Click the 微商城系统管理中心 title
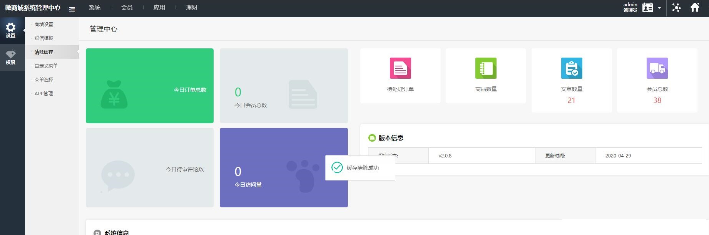This screenshot has height=235, width=709. click(x=33, y=8)
